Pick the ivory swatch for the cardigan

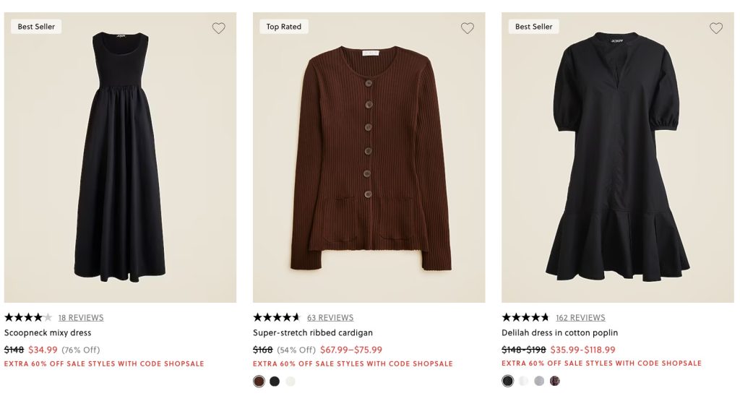[x=291, y=381]
